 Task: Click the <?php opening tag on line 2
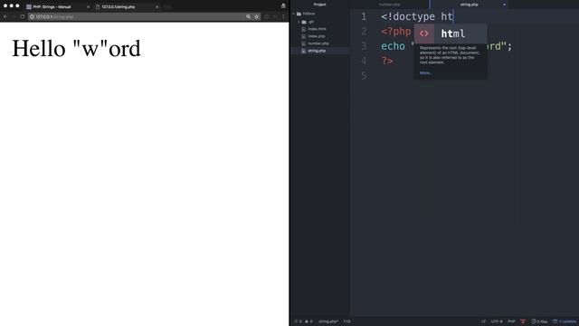pos(396,32)
